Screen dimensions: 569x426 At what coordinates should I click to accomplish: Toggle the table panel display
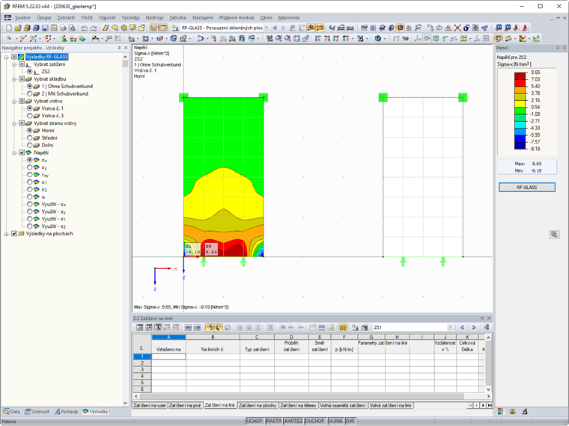[163, 28]
